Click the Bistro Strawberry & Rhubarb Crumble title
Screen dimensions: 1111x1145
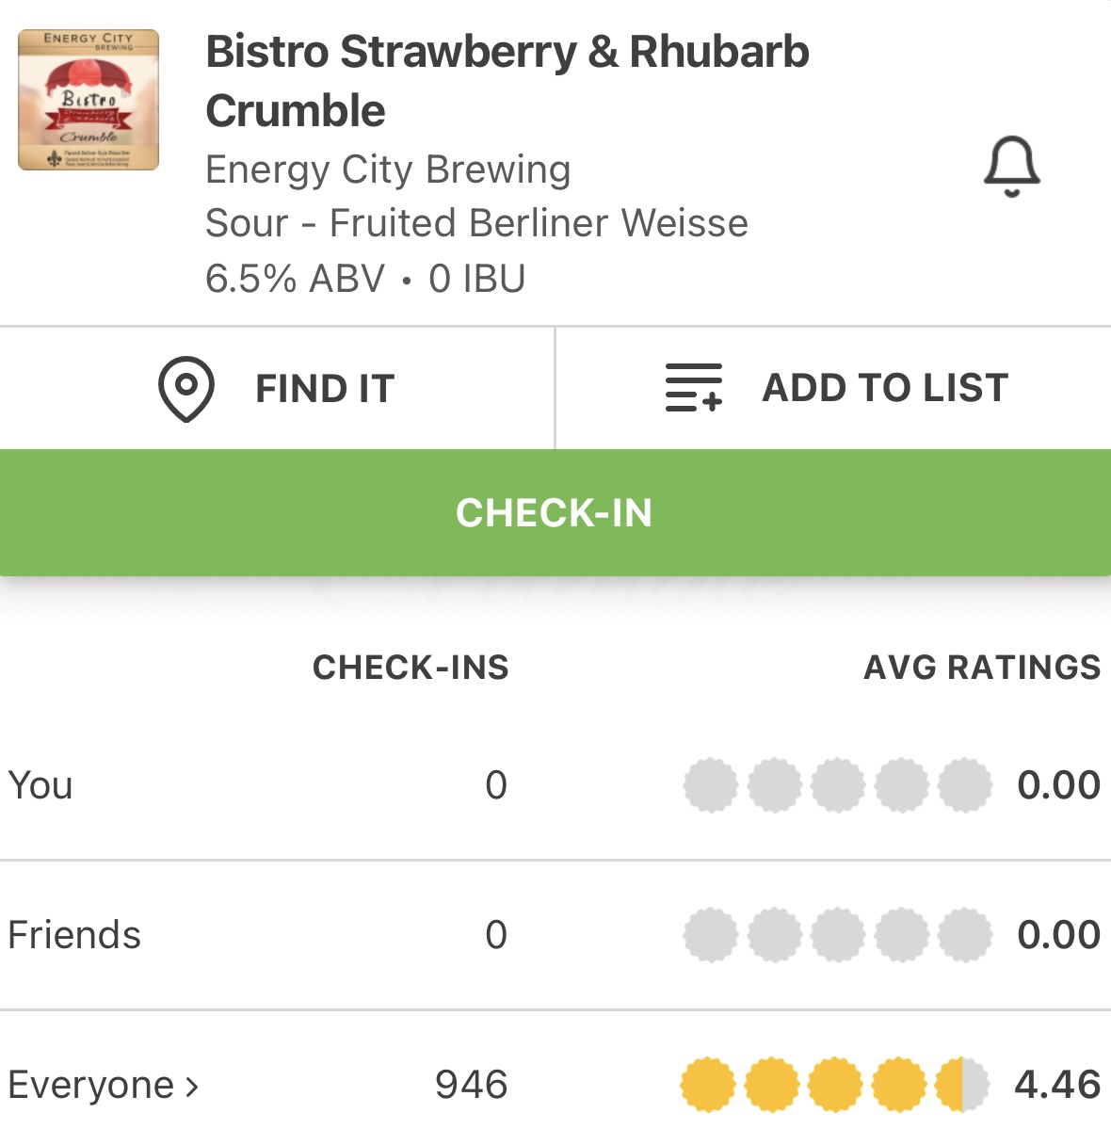click(x=507, y=81)
